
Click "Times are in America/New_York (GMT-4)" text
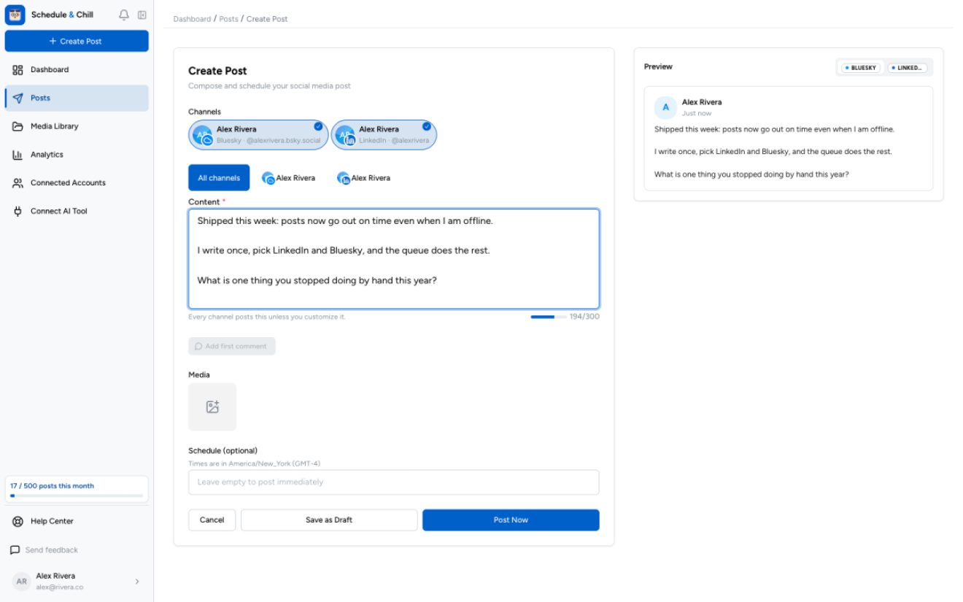coord(255,463)
